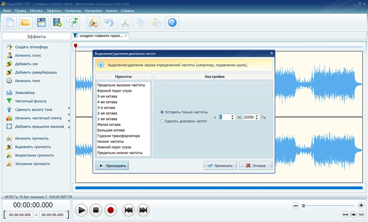Click the zoom in plus icon

pos(361,205)
